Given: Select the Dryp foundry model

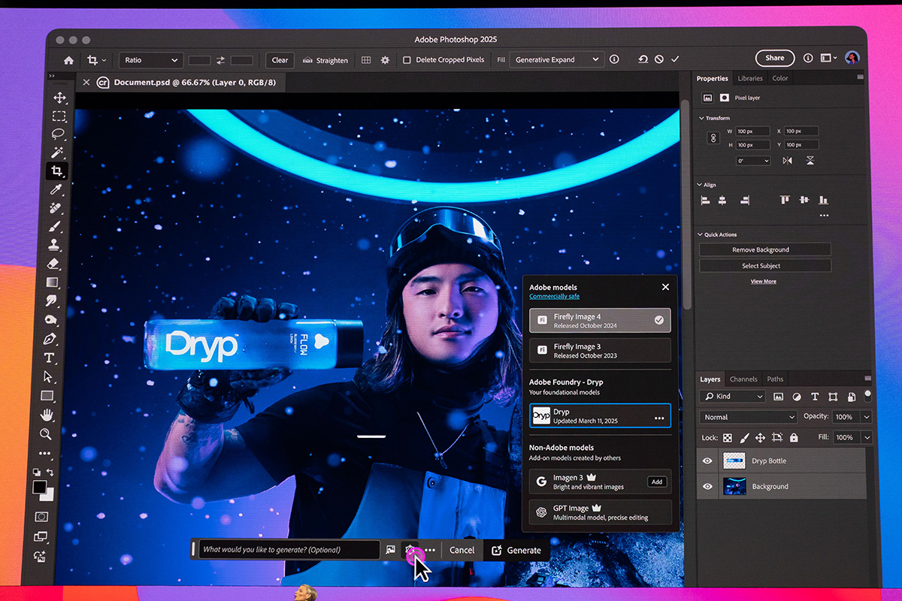Looking at the screenshot, I should coord(600,416).
